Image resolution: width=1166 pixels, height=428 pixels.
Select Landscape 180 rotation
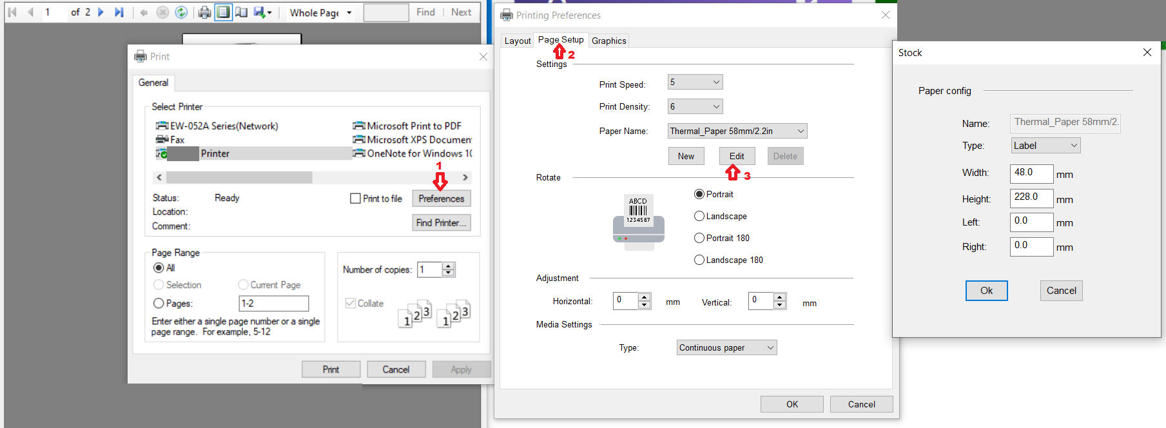699,260
